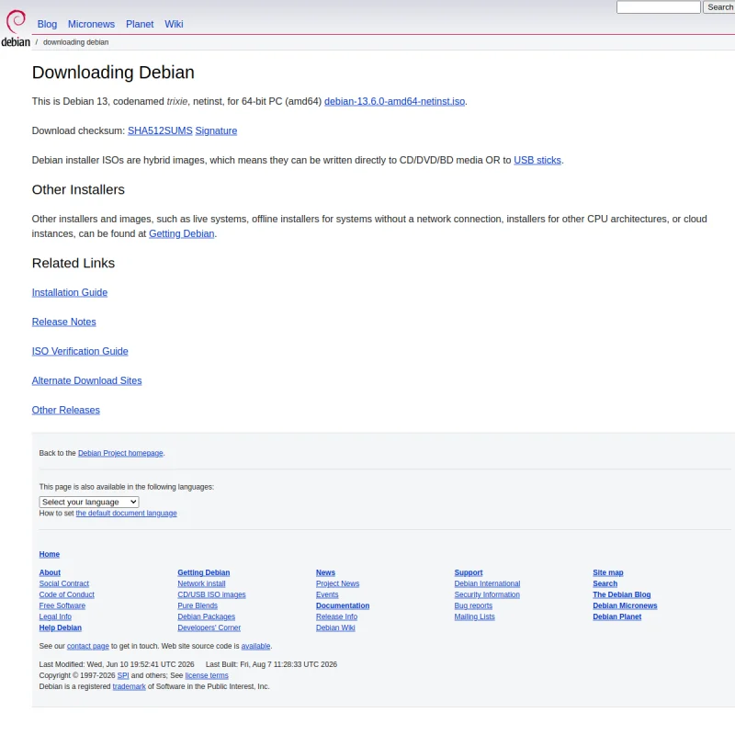Open the Security Information link
Screen dimensions: 735x735
tap(487, 594)
